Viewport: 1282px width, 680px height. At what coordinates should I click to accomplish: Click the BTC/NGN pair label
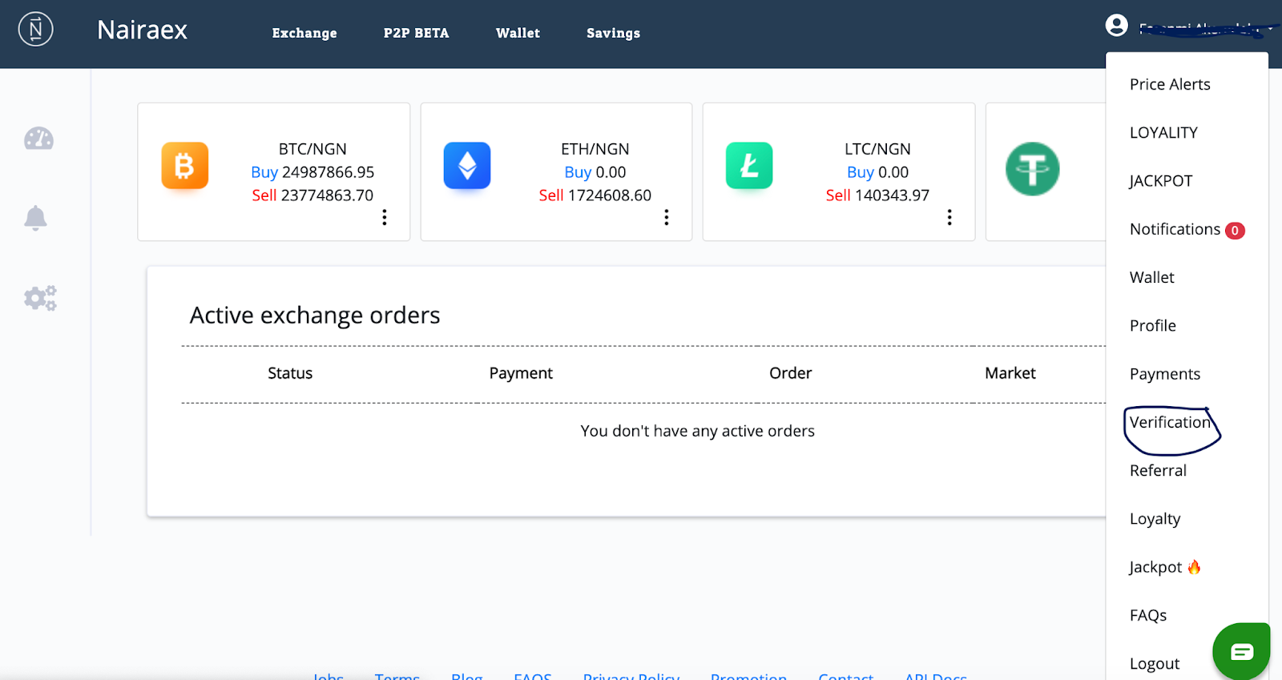coord(312,149)
